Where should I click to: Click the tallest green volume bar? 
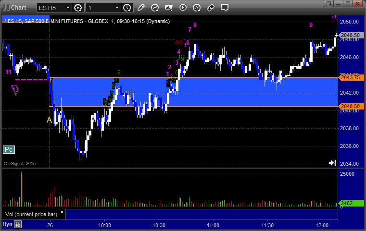tap(22, 190)
